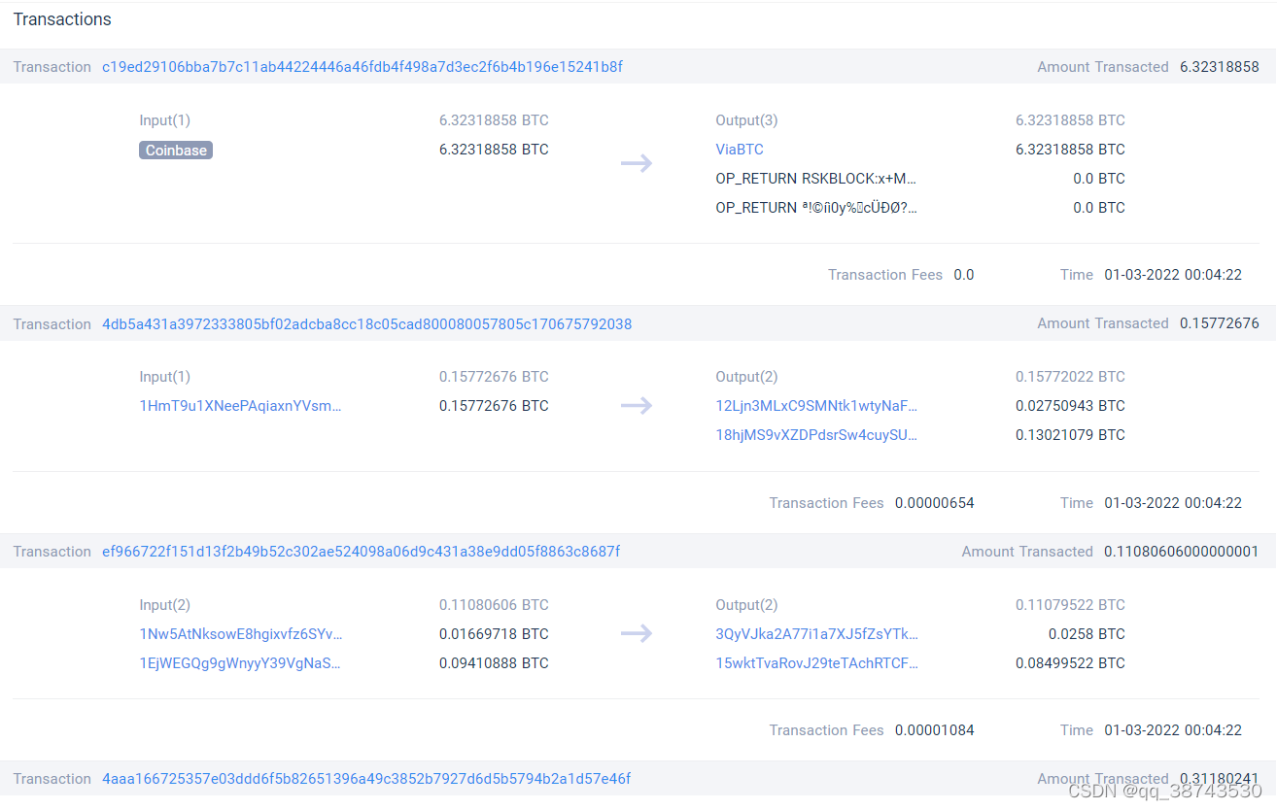Open transaction hash starting with 4aaa166725357
1277x810 pixels.
[366, 779]
